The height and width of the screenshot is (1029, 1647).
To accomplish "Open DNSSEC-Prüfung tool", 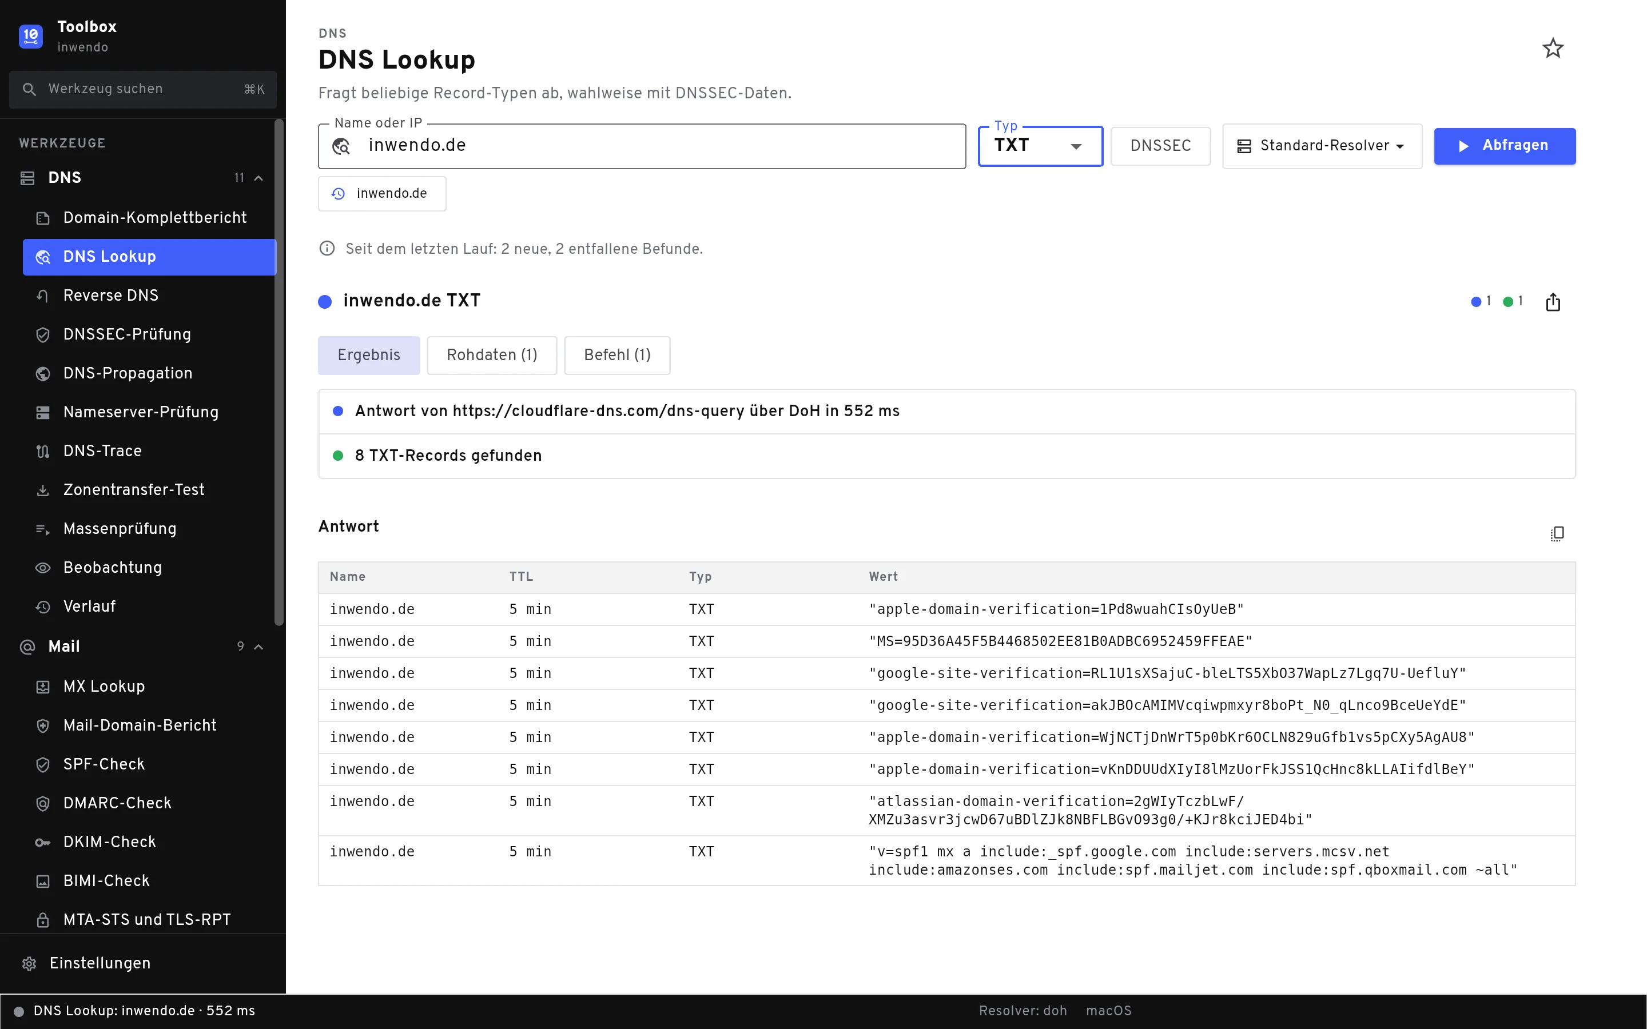I will point(149,334).
